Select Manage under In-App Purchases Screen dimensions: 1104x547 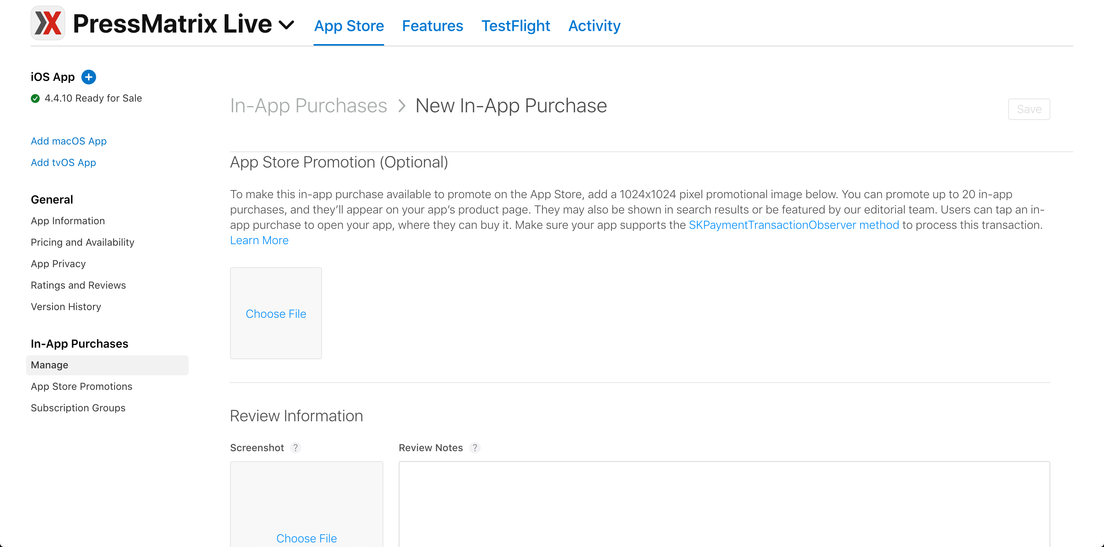107,365
